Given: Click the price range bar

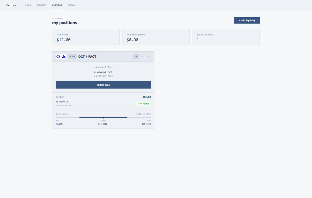Looking at the screenshot, I should point(103,118).
